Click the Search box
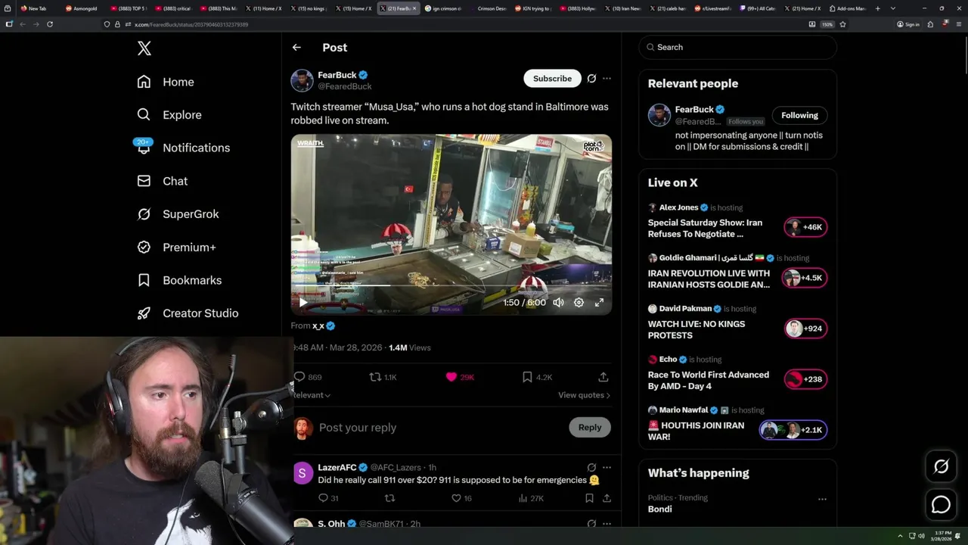 click(737, 47)
